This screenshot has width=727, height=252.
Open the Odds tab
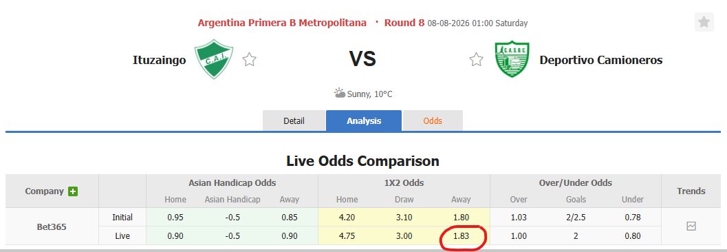click(x=433, y=121)
